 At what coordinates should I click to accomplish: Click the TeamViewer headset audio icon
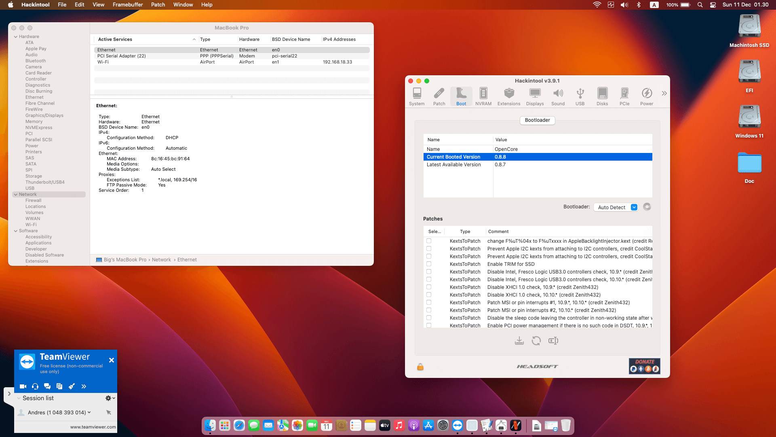[x=35, y=386]
